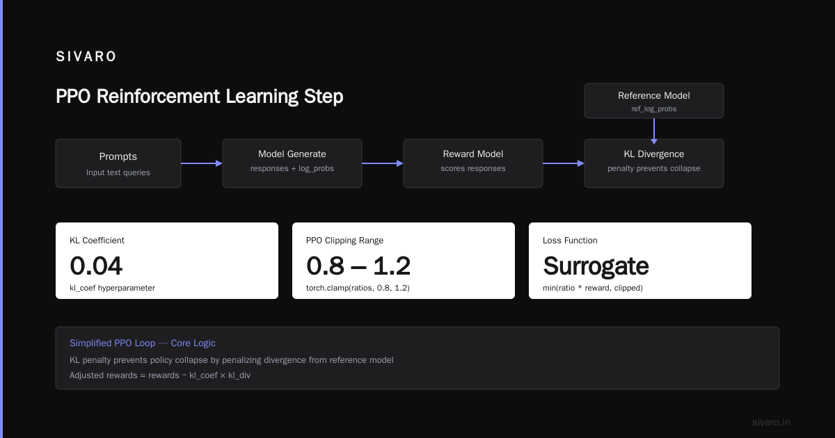Screen dimensions: 835x438
Task: Click torch.clamp(ratios, 0.8, 1.2) text
Action: [358, 287]
